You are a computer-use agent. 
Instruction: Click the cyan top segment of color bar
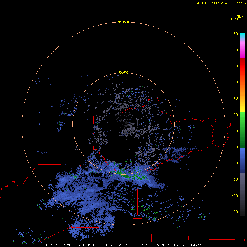[242, 36]
